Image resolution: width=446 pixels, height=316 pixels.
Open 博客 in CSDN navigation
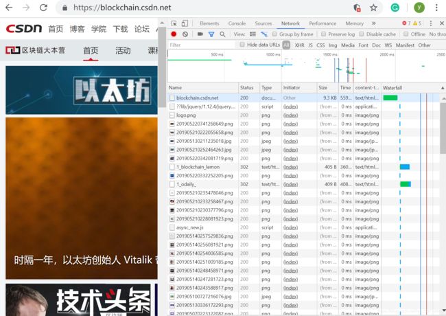(77, 29)
